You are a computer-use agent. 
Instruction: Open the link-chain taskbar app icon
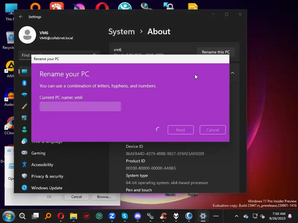tap(150, 216)
